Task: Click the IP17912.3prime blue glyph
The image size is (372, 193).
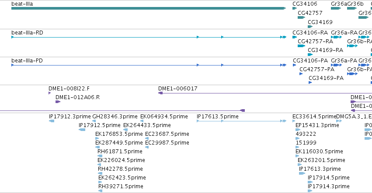Action: click(52, 121)
